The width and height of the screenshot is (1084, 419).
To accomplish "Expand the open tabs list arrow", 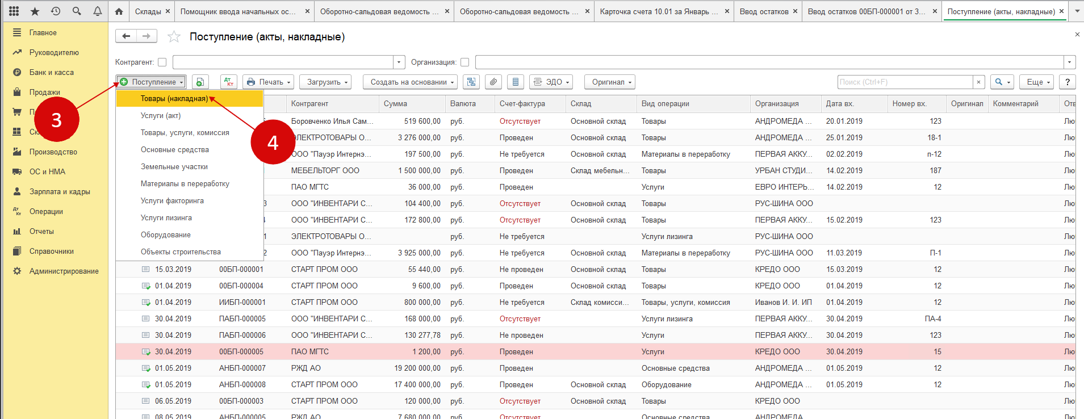I will point(1077,11).
